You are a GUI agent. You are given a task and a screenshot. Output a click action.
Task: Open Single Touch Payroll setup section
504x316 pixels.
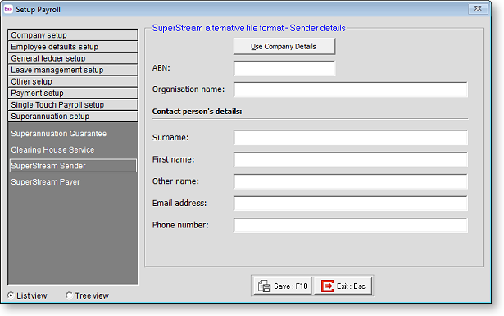73,104
